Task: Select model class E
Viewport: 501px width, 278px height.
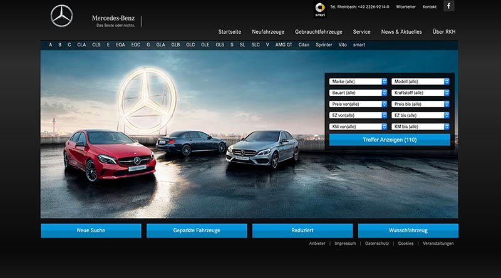Action: 108,44
